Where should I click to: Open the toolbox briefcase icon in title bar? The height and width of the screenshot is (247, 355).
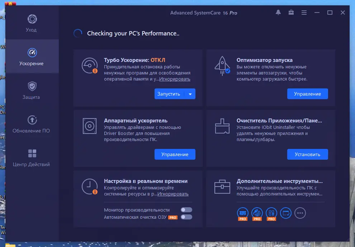[291, 13]
